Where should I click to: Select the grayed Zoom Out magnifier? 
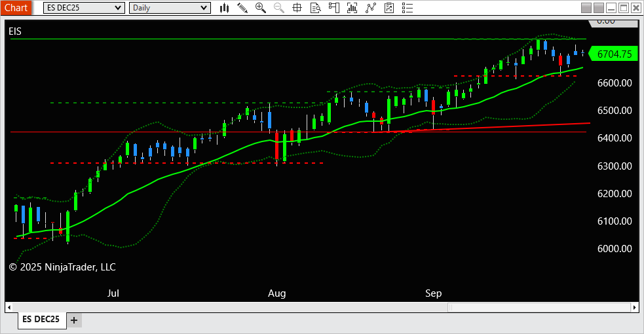click(x=279, y=8)
